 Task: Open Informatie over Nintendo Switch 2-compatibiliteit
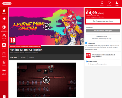coord(103,56)
